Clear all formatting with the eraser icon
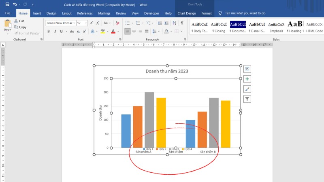Viewport: 324px width, 182px height. pos(117,23)
